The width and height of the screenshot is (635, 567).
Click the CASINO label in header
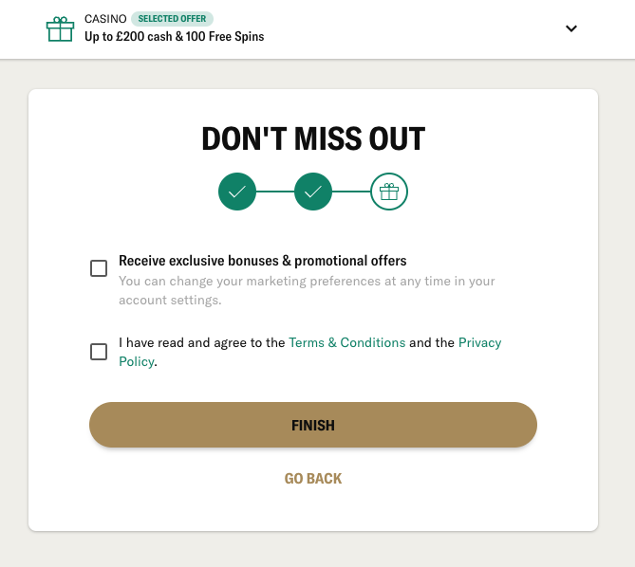coord(105,19)
